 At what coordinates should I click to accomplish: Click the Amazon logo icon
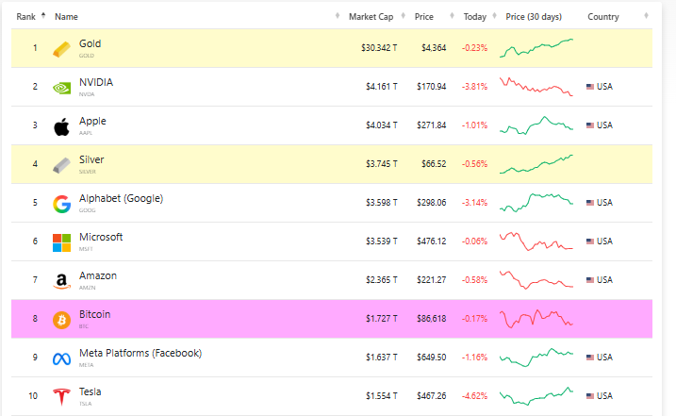coord(61,280)
